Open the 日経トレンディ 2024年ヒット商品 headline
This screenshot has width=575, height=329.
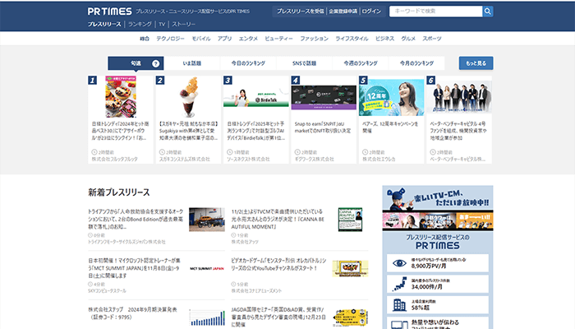coord(120,131)
